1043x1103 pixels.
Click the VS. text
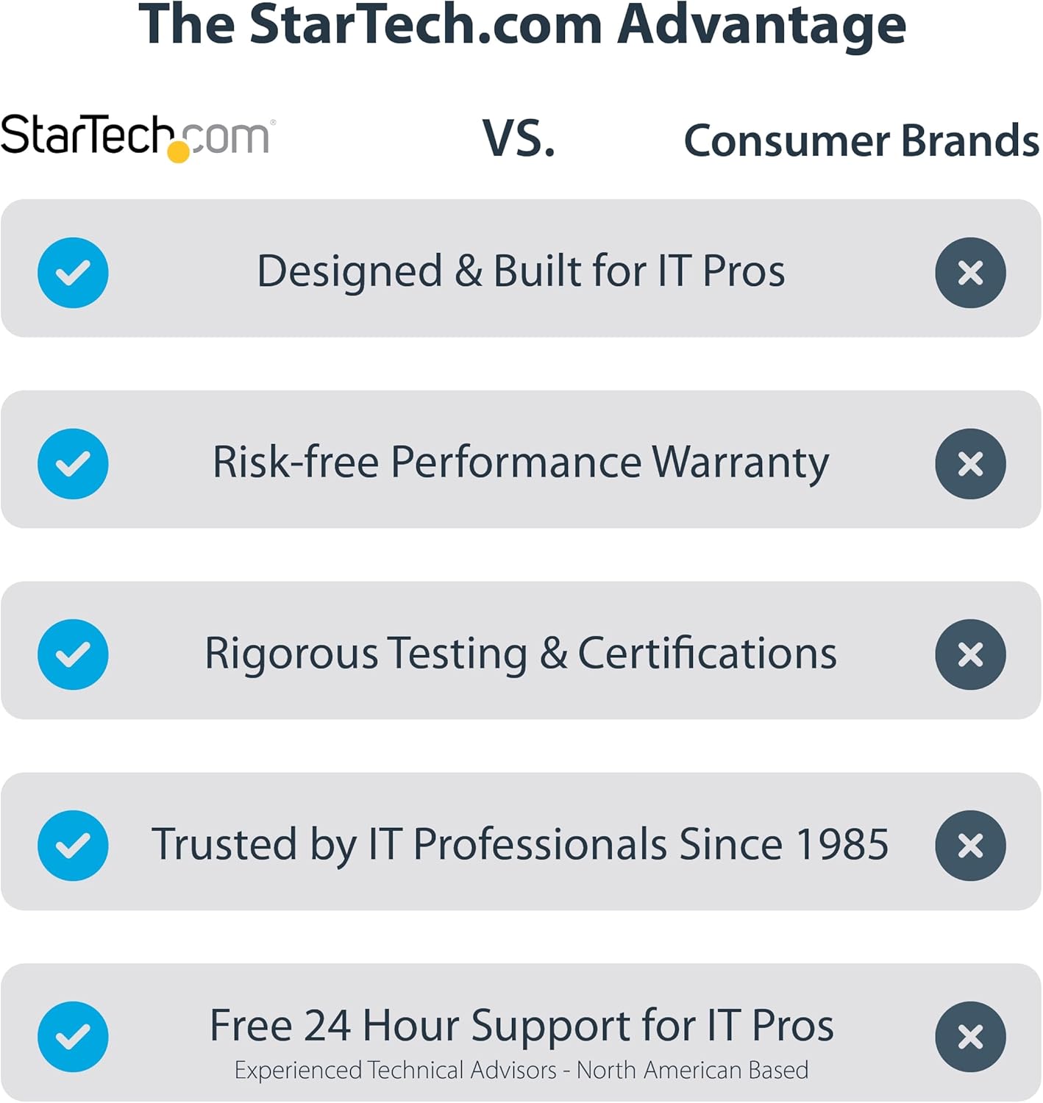pos(519,138)
